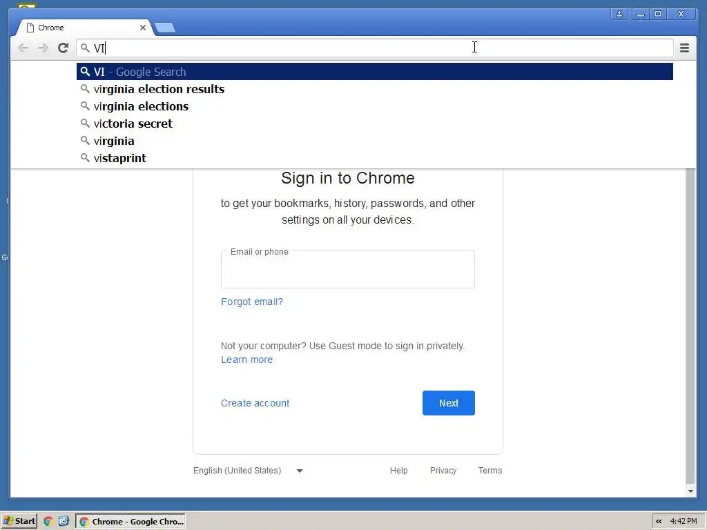This screenshot has height=530, width=707.
Task: Minimize the Chrome window
Action: [x=640, y=14]
